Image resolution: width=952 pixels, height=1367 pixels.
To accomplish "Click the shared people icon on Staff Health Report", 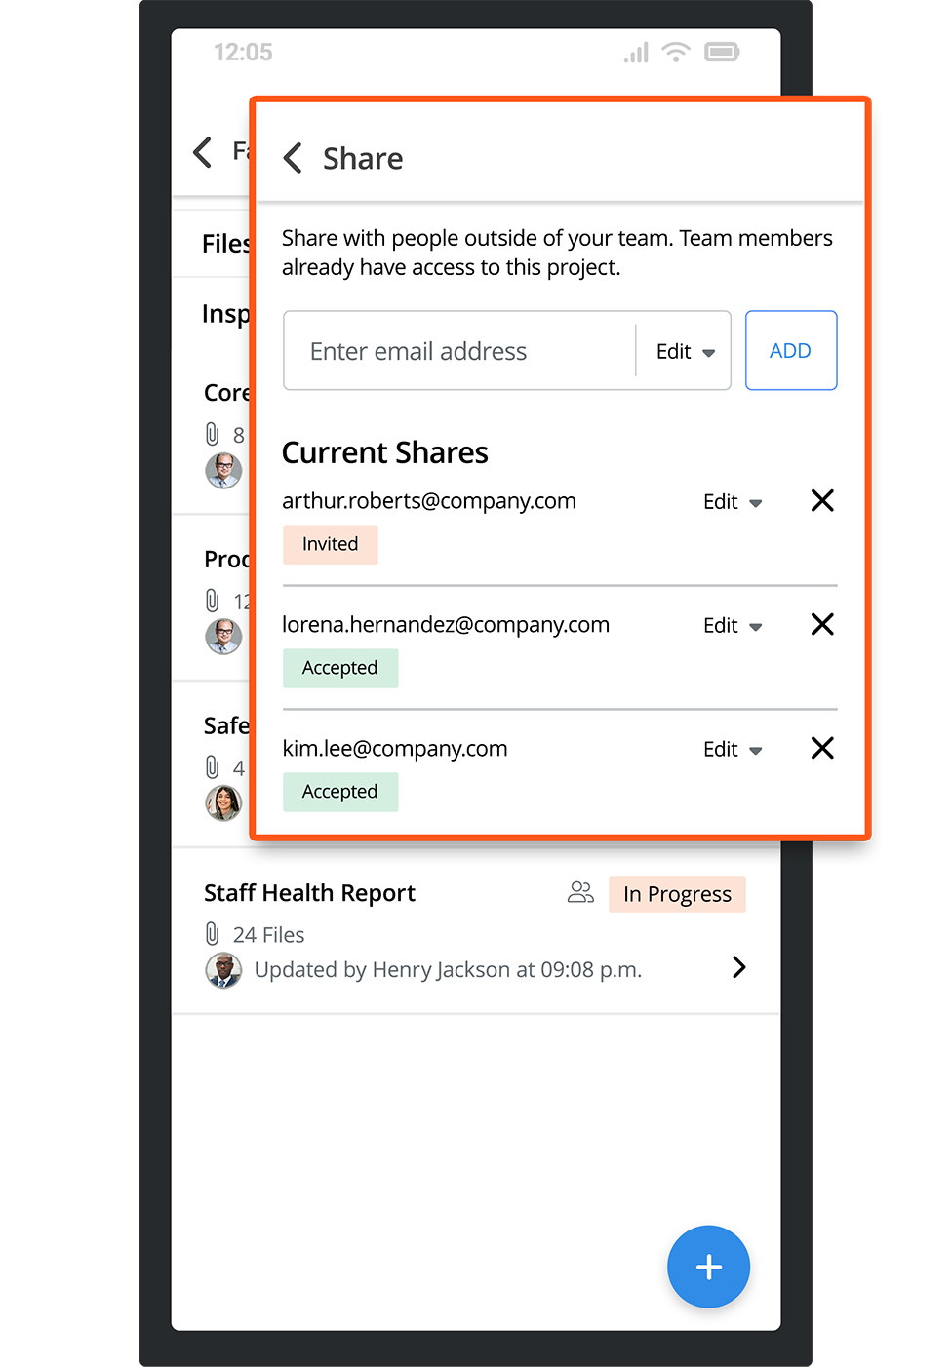I will click(x=580, y=892).
